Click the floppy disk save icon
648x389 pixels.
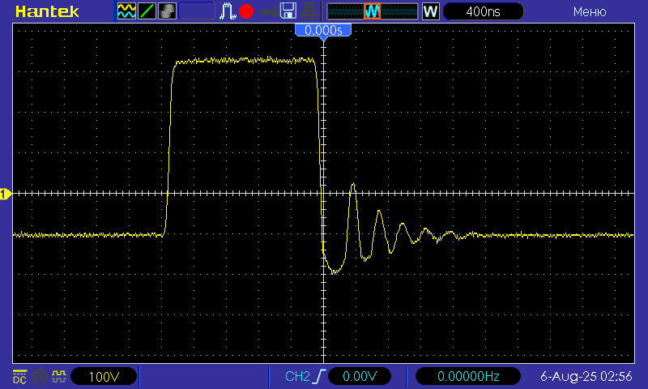click(x=288, y=11)
